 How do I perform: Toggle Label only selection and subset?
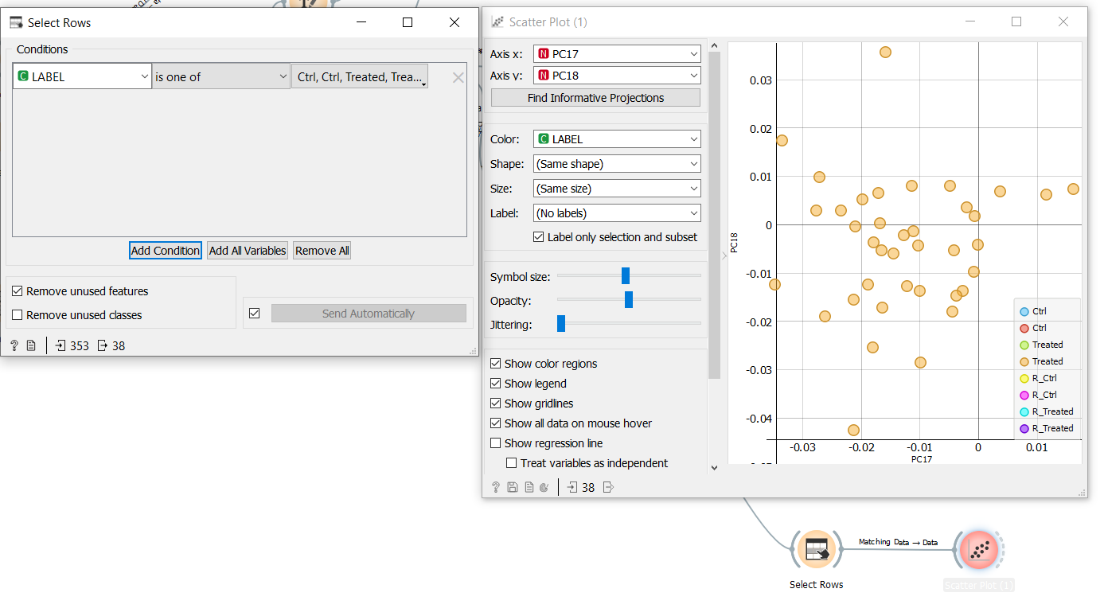coord(539,236)
